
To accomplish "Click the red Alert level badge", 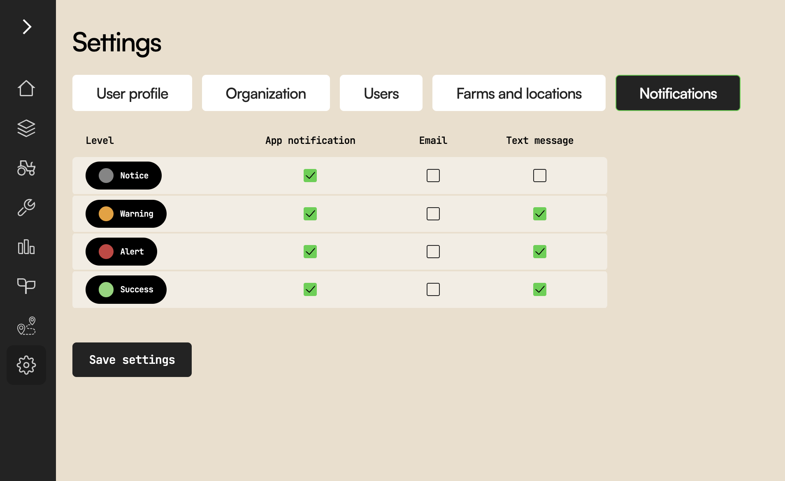I will pos(121,252).
